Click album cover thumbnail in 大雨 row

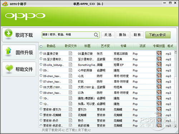tap(159, 87)
